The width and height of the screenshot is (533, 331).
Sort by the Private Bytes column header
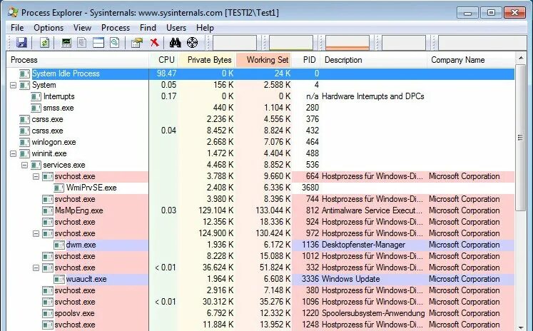point(207,60)
